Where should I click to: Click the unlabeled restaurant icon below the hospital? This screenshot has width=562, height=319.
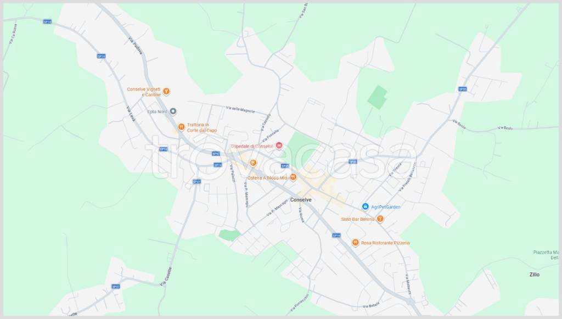tap(253, 163)
